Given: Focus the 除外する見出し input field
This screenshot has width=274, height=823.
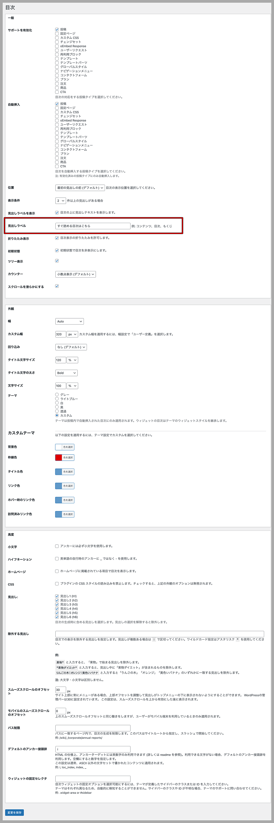Looking at the screenshot, I should (x=159, y=634).
